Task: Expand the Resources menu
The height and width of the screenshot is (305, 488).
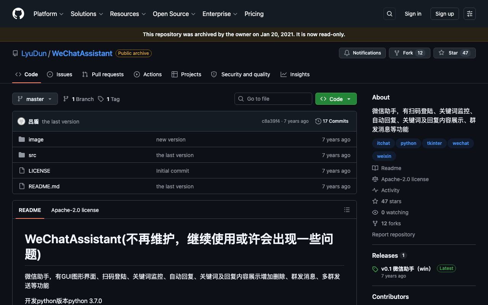Action: pyautogui.click(x=128, y=14)
